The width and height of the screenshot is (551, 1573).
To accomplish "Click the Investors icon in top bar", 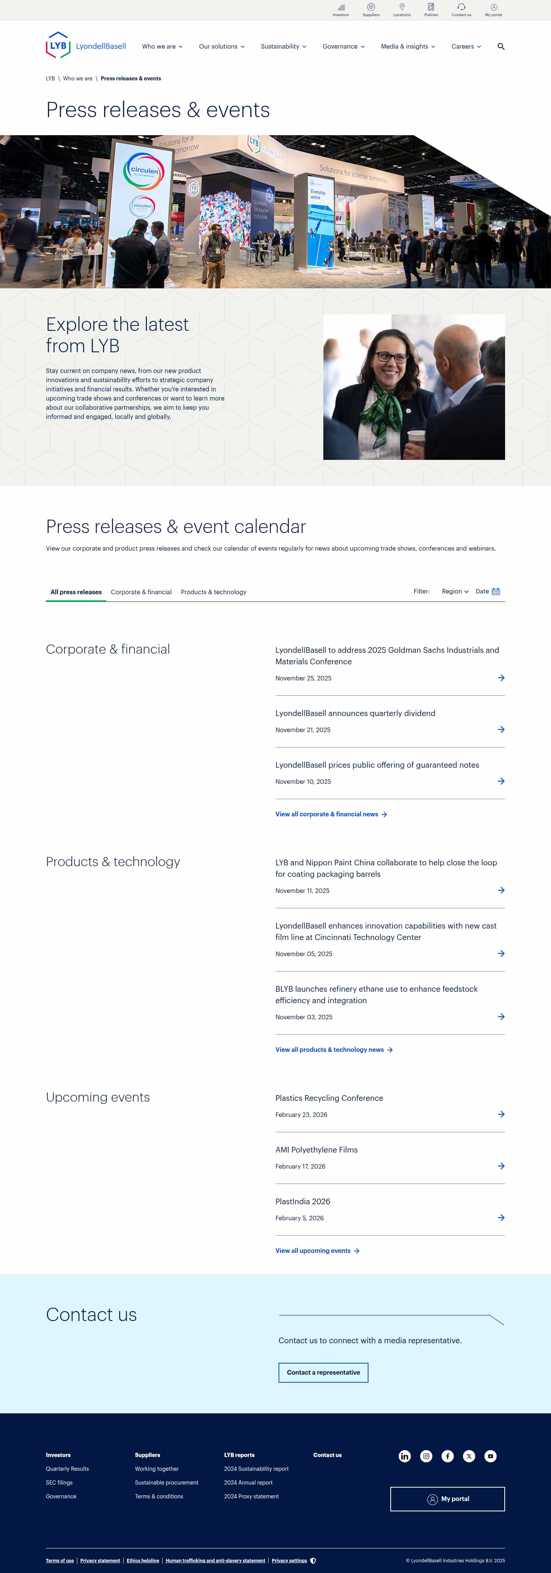I will click(341, 8).
